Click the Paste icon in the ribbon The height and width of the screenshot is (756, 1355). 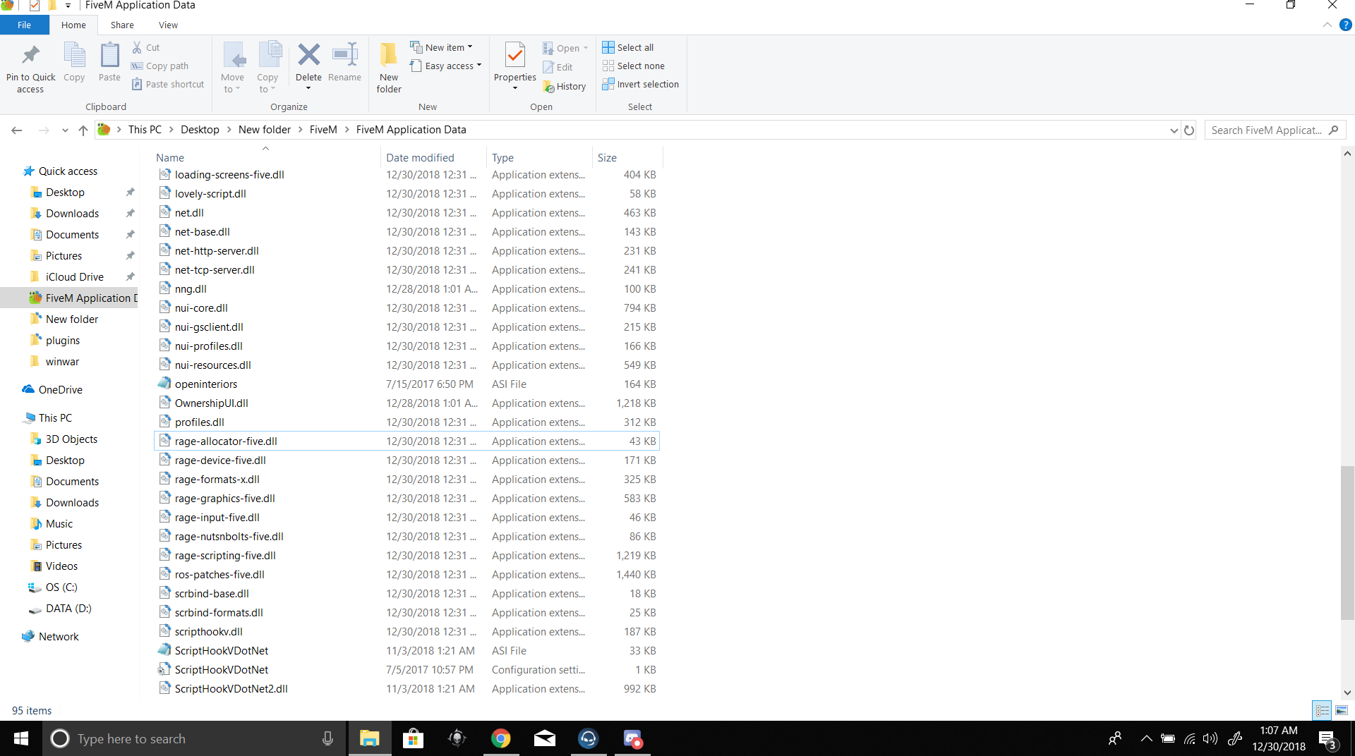pyautogui.click(x=109, y=62)
